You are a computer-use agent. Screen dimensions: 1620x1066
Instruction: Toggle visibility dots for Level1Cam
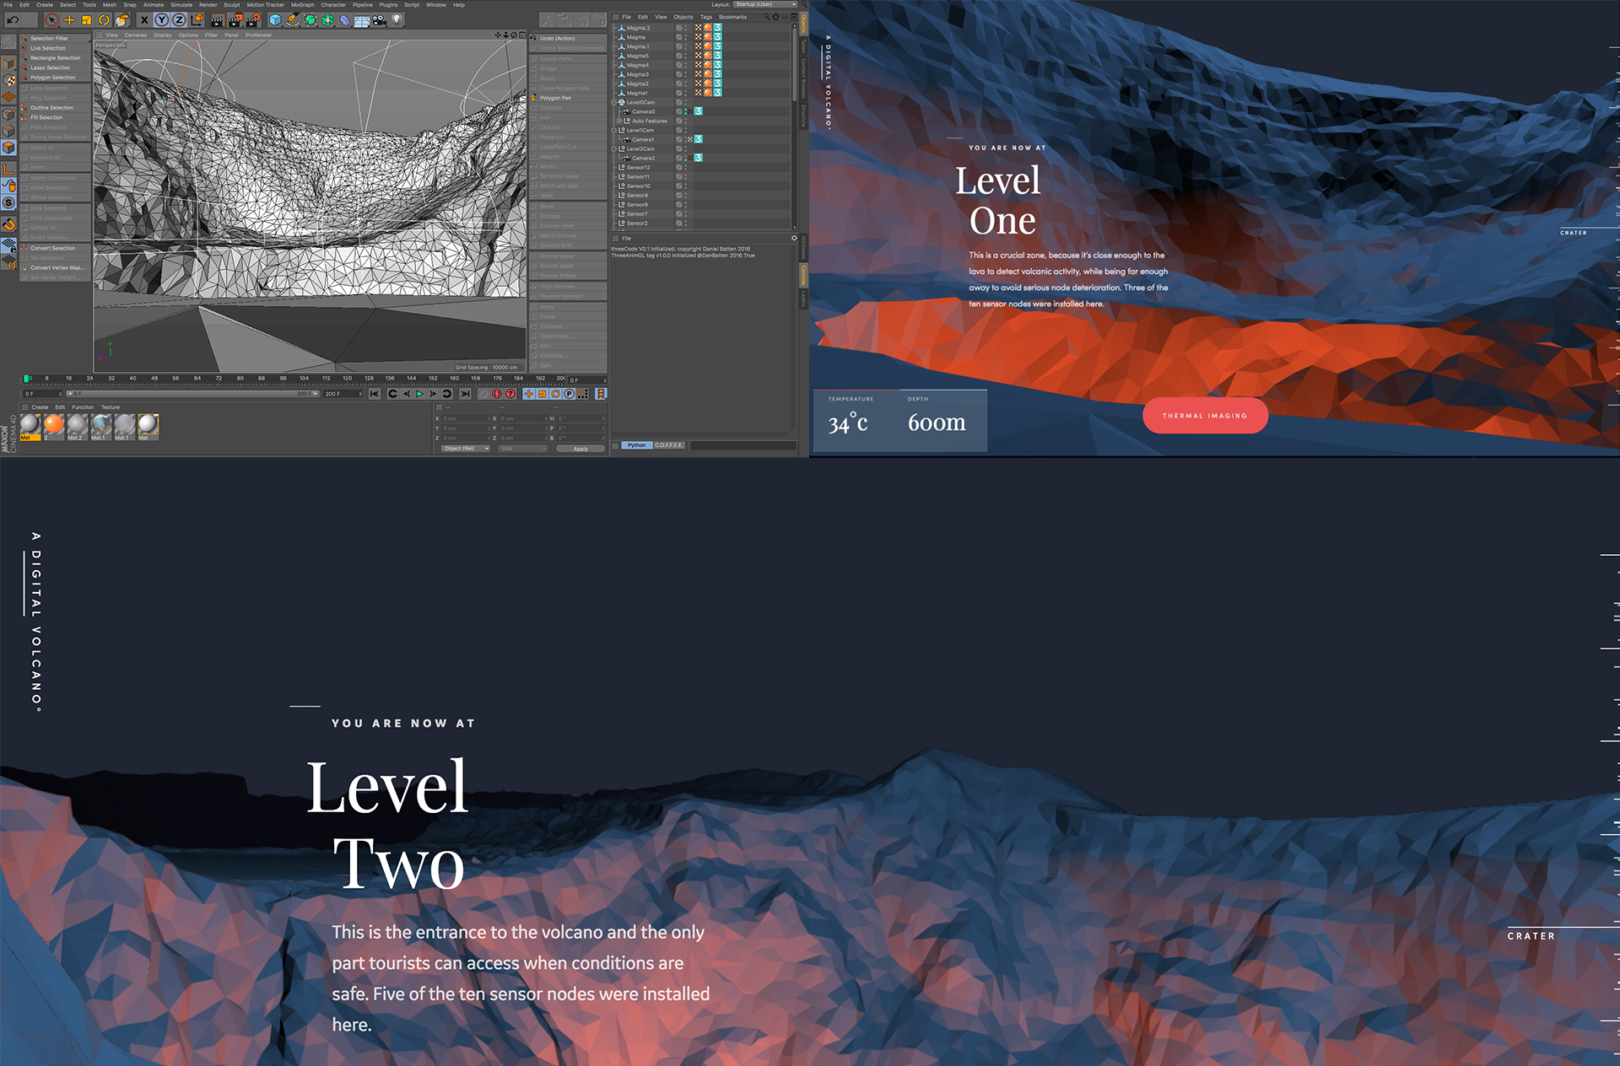pyautogui.click(x=685, y=130)
